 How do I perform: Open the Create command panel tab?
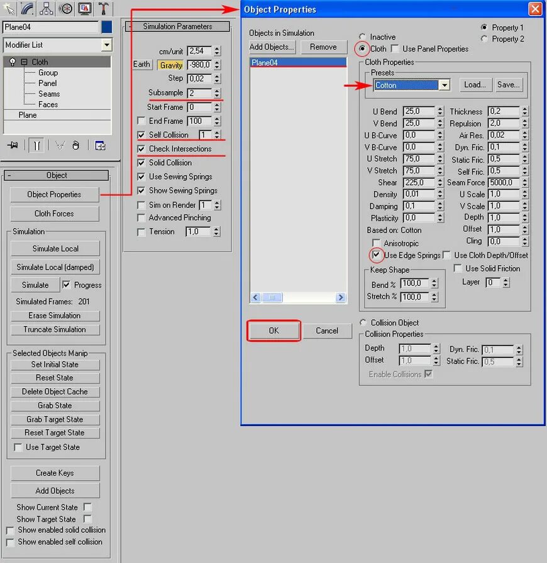tap(9, 8)
